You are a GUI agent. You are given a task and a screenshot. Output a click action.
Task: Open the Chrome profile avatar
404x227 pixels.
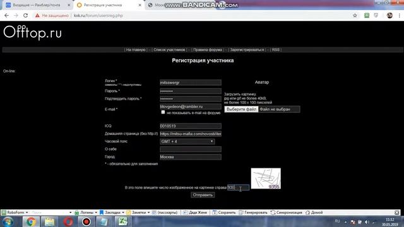389,15
